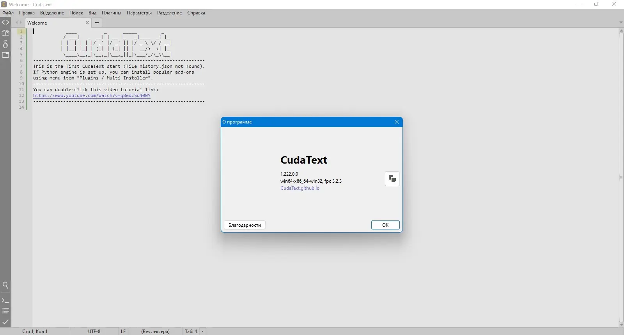This screenshot has width=624, height=335.
Task: Open the Search panel magnifier icon
Action: pos(5,285)
